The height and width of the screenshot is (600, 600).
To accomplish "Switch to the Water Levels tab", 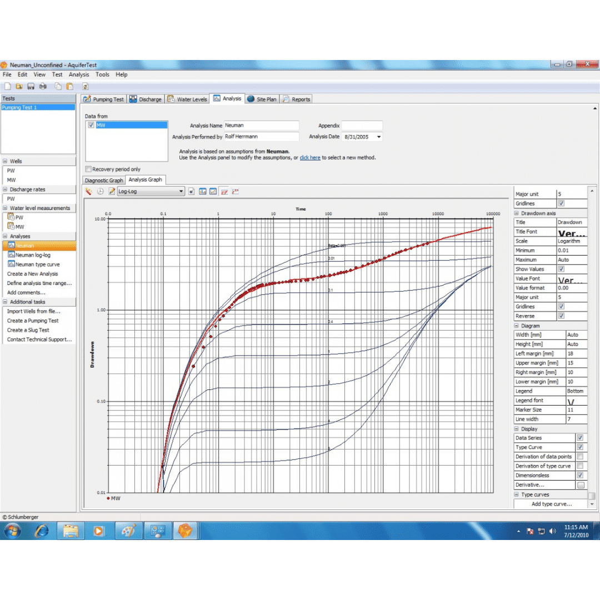I will [x=187, y=99].
